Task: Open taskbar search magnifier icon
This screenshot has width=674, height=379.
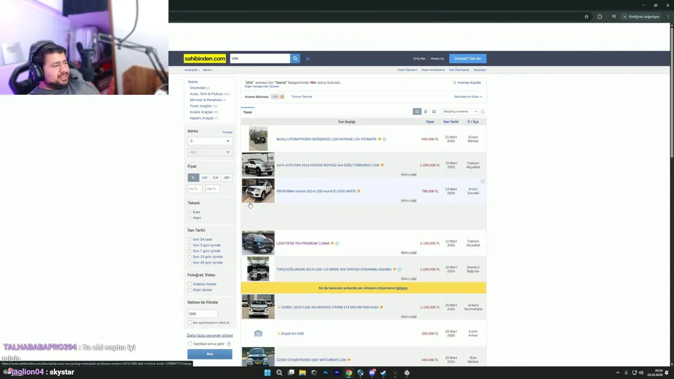Action: 279,373
